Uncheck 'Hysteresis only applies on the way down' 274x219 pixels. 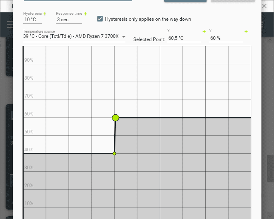click(x=100, y=19)
